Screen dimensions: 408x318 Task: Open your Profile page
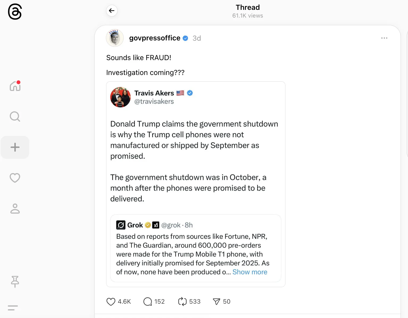(15, 209)
